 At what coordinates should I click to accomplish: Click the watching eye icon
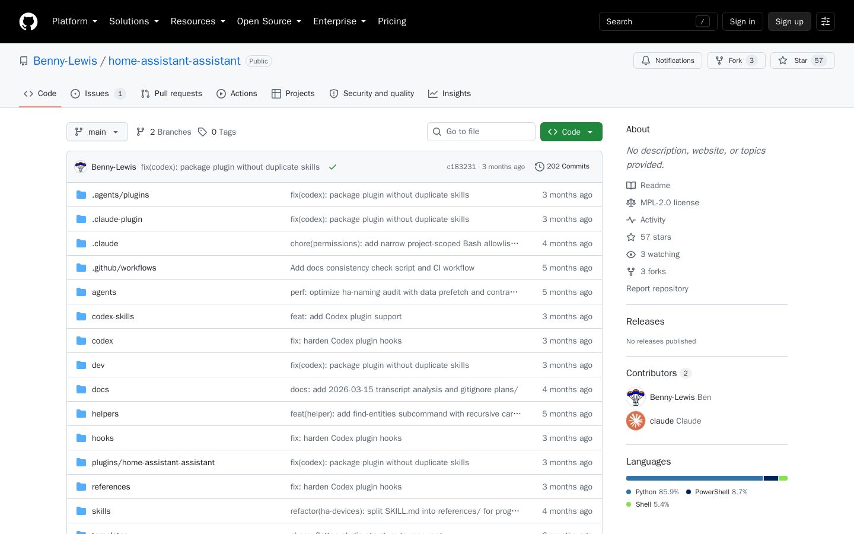click(631, 254)
